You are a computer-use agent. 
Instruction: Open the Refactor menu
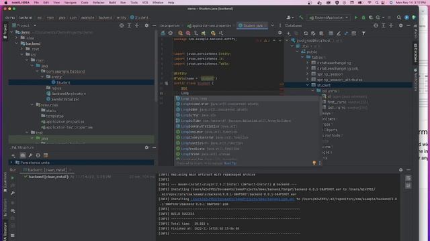coord(99,3)
